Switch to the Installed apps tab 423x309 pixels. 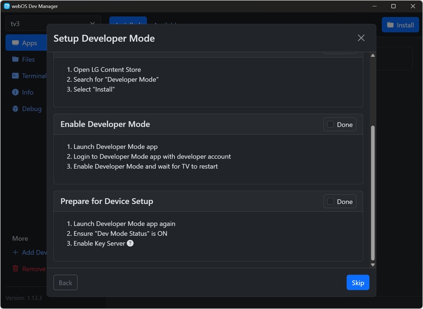point(128,24)
